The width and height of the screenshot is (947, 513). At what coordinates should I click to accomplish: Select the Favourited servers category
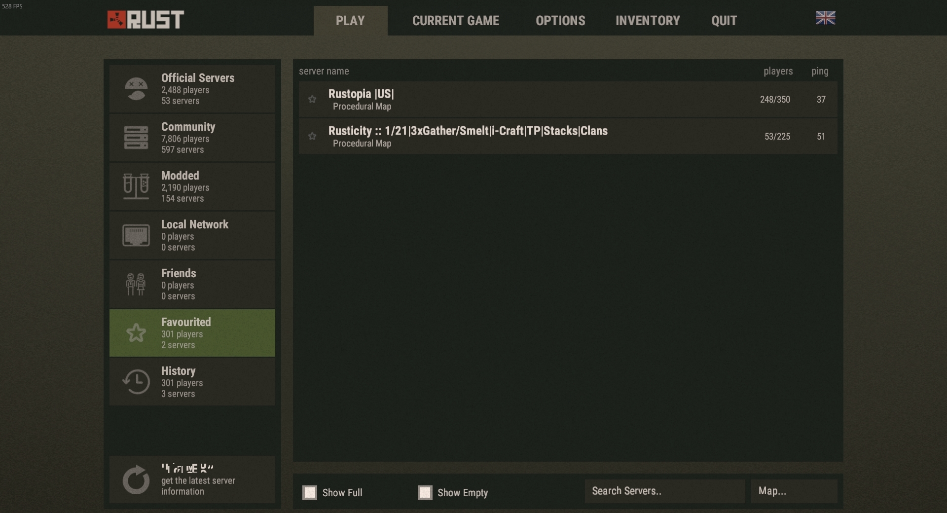(192, 333)
